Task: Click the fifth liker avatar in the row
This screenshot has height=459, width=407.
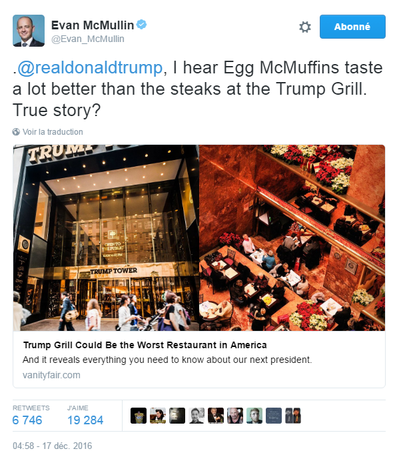Action: [x=216, y=416]
